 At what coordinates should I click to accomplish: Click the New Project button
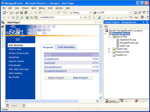81,78
